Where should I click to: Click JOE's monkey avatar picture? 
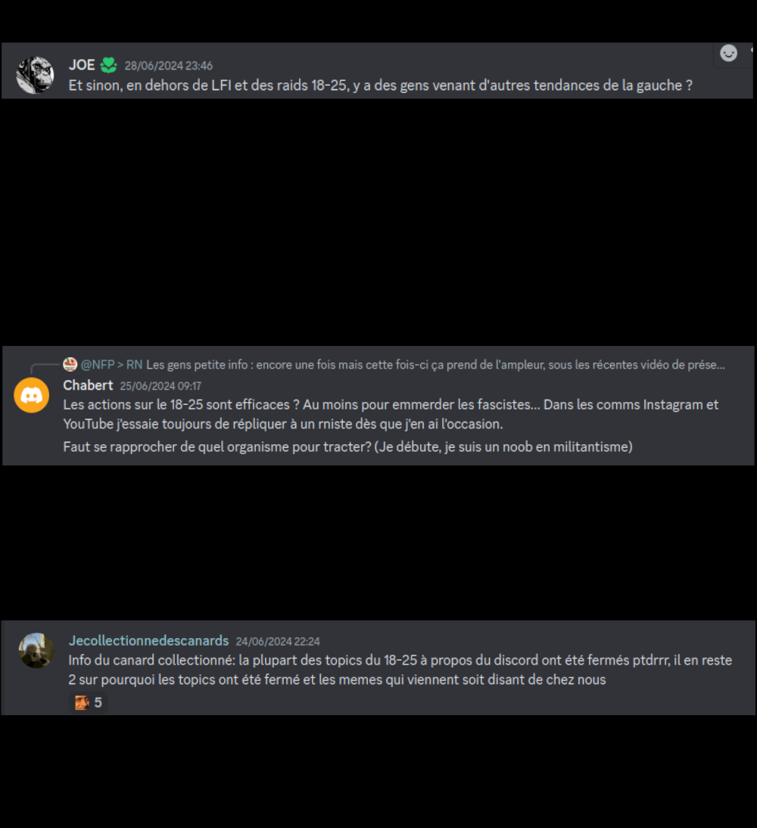36,75
